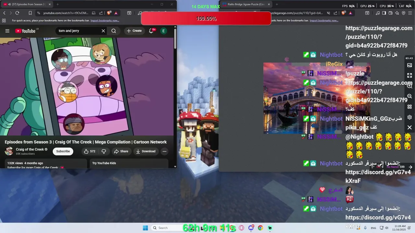Open playlist music icon in puzzle window
Viewport: 415px width, 233px height.
[378, 13]
